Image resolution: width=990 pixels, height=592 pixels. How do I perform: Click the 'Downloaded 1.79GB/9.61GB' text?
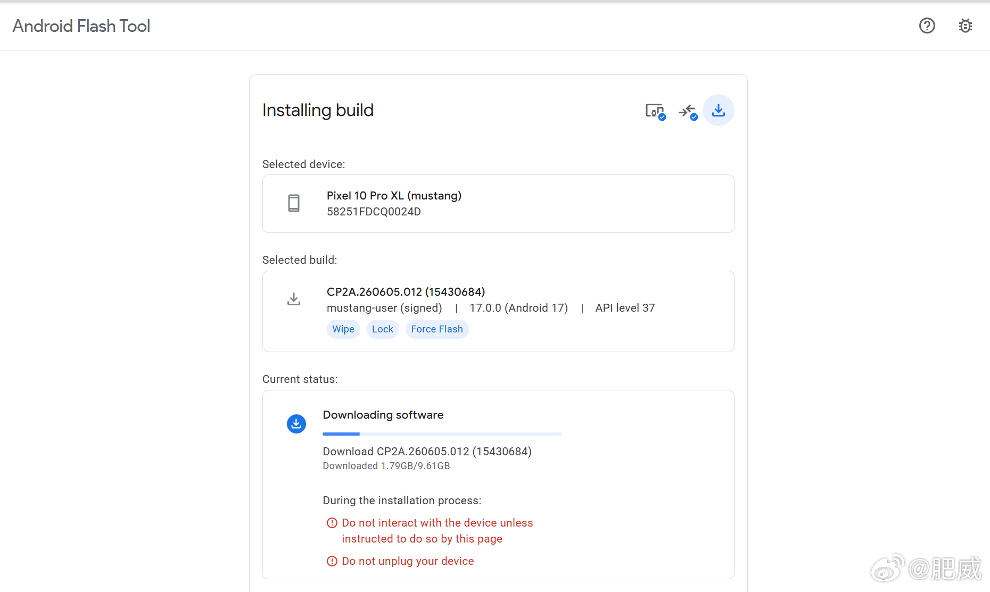[386, 466]
